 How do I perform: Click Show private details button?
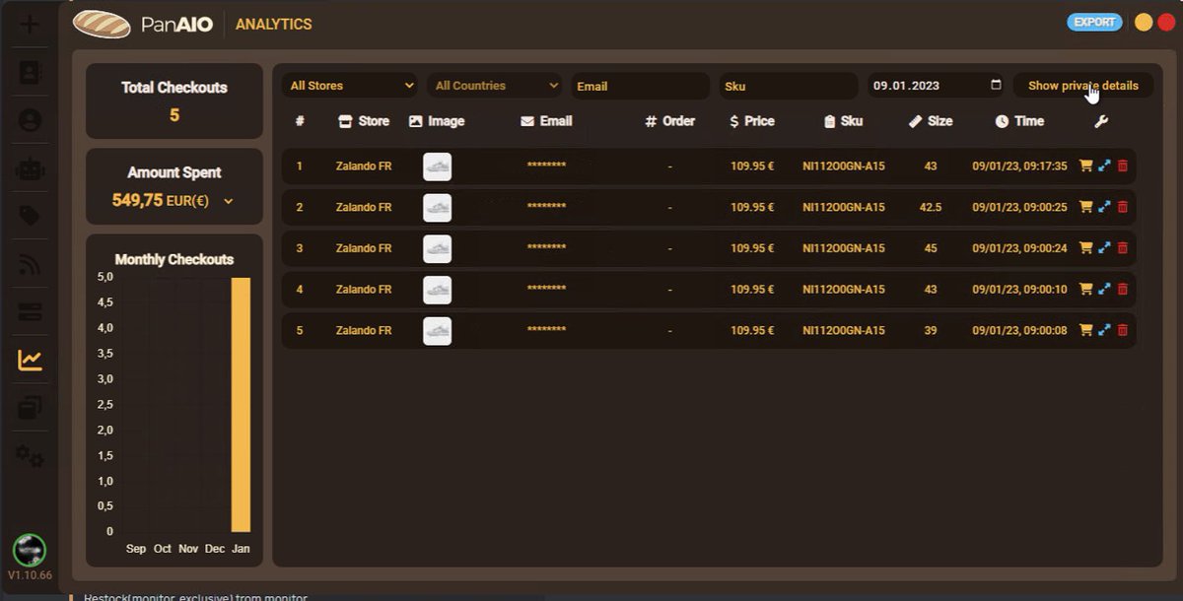click(1083, 86)
